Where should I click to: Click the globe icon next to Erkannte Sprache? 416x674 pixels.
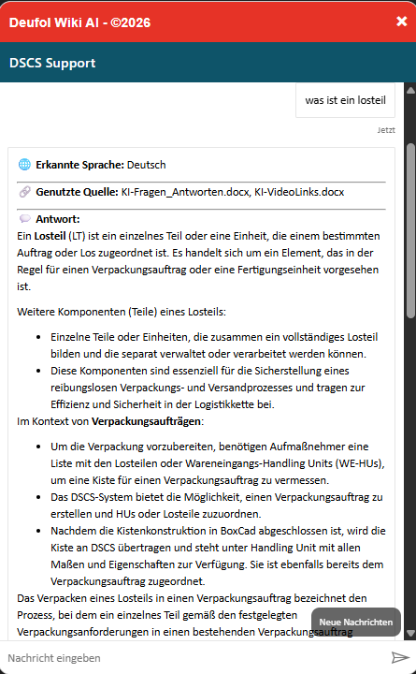coord(24,164)
